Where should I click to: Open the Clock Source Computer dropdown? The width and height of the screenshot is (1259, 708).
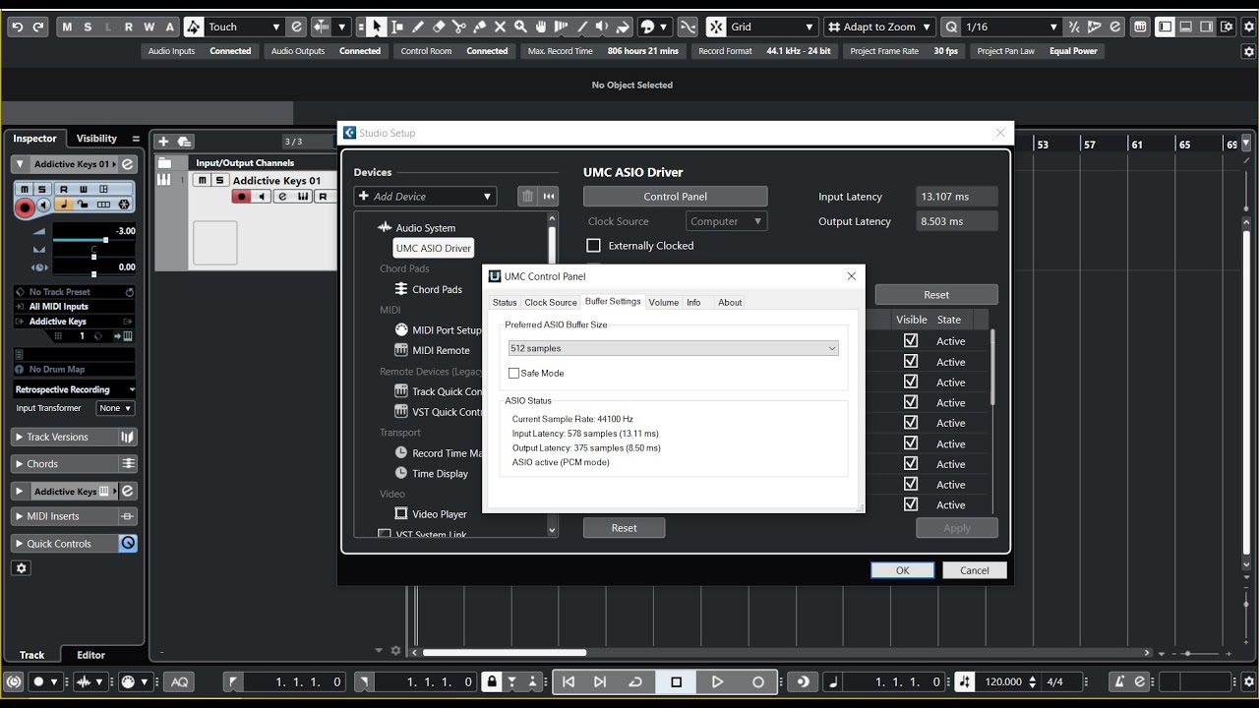click(727, 221)
